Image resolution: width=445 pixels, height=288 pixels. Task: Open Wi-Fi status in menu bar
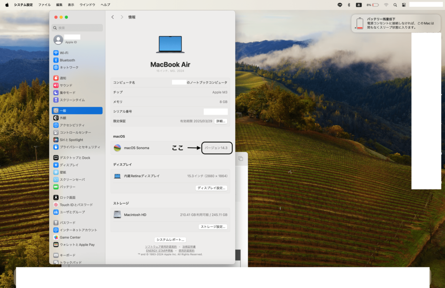pos(386,5)
